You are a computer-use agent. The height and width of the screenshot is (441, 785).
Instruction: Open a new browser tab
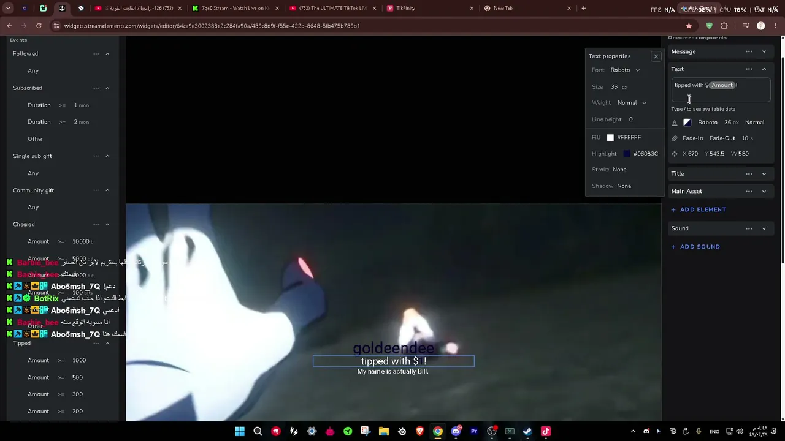coord(583,9)
